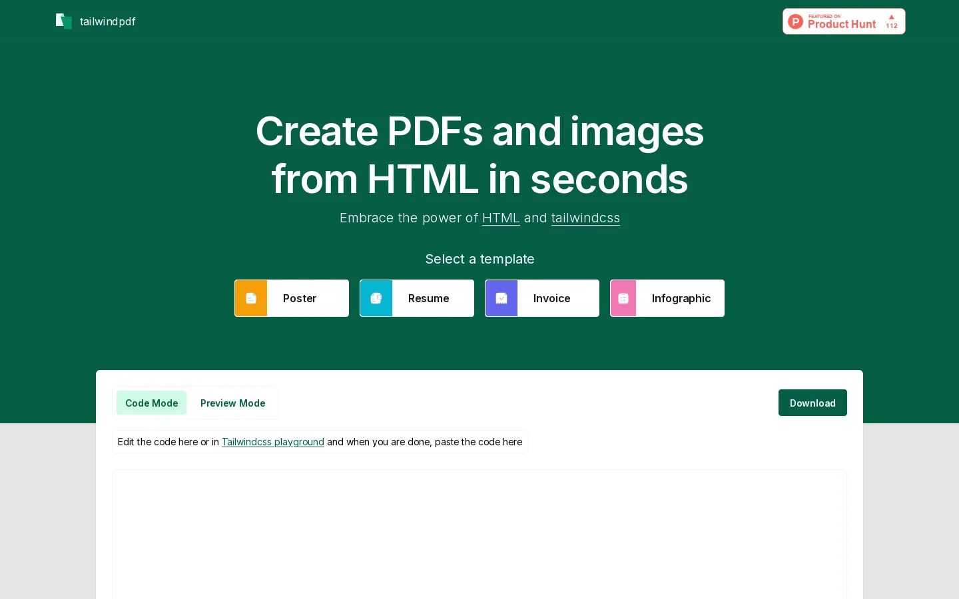Image resolution: width=959 pixels, height=599 pixels.
Task: Follow the HTML underlined link
Action: tap(501, 218)
